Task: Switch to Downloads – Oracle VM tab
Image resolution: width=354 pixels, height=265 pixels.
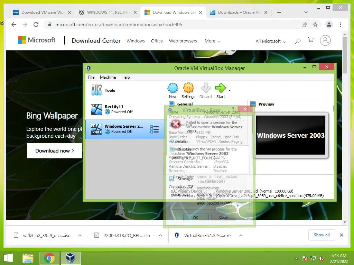Action: point(239,12)
